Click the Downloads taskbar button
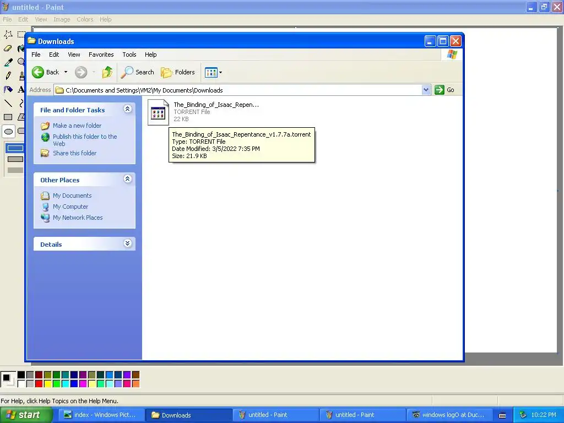The image size is (564, 423). 188,415
